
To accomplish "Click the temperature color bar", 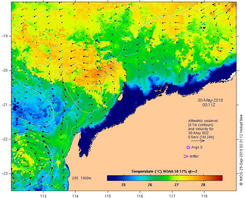I will click(165, 178).
